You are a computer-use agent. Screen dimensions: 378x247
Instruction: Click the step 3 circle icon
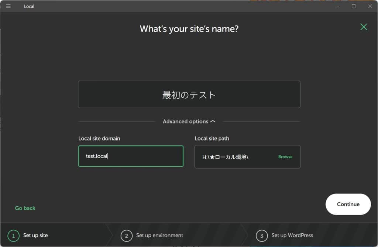(x=262, y=236)
